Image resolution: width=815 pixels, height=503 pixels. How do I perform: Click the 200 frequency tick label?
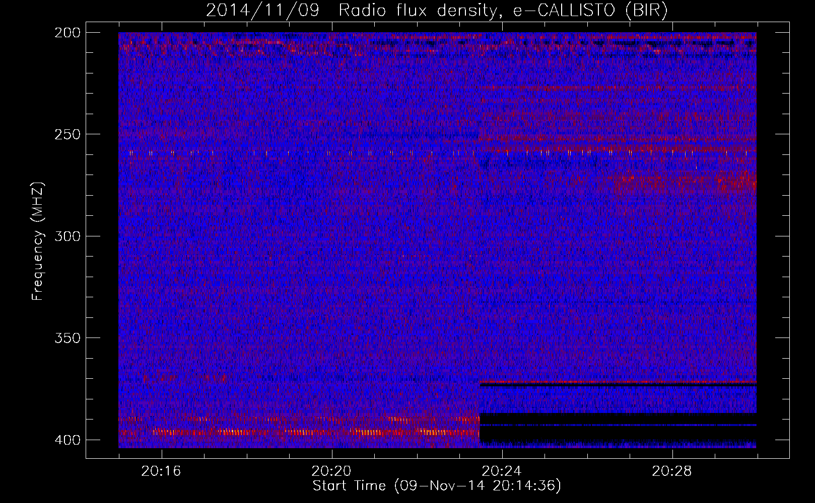coord(67,33)
